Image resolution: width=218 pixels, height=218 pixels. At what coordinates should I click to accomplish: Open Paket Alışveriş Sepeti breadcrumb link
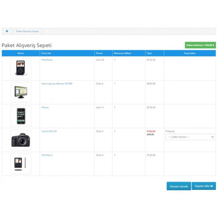(x=27, y=31)
